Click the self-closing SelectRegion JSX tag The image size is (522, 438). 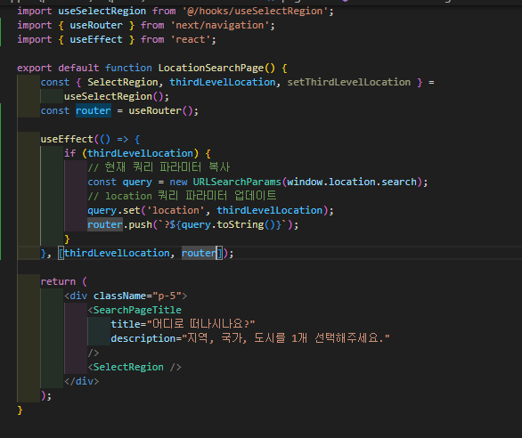135,367
